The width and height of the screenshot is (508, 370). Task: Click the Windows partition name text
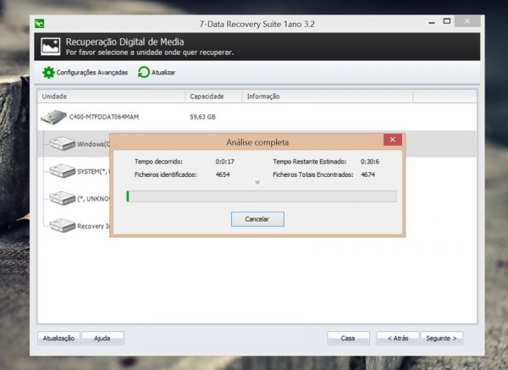tap(93, 144)
